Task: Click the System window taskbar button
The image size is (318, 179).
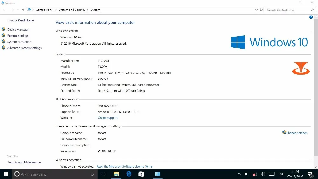Action: [157, 174]
